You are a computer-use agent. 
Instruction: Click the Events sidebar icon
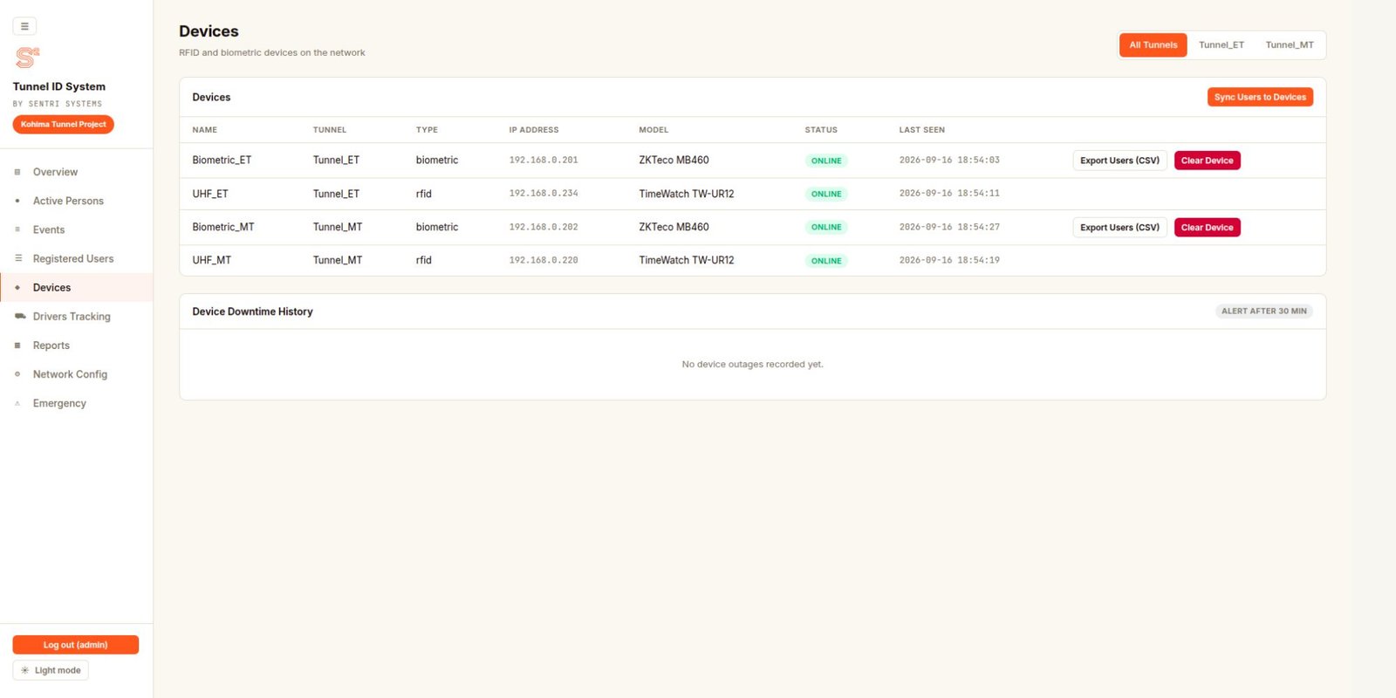17,229
